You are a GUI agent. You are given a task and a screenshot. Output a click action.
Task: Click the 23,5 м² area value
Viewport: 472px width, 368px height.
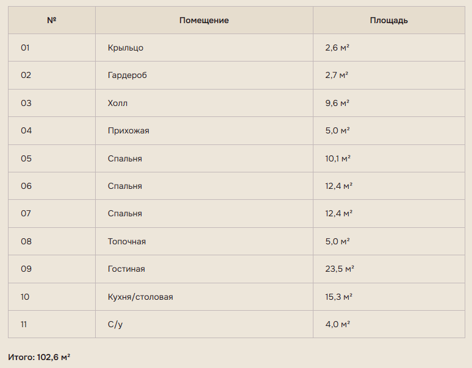pyautogui.click(x=340, y=269)
